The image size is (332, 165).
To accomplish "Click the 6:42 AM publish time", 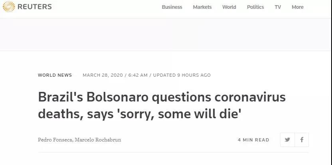I will tap(138, 75).
